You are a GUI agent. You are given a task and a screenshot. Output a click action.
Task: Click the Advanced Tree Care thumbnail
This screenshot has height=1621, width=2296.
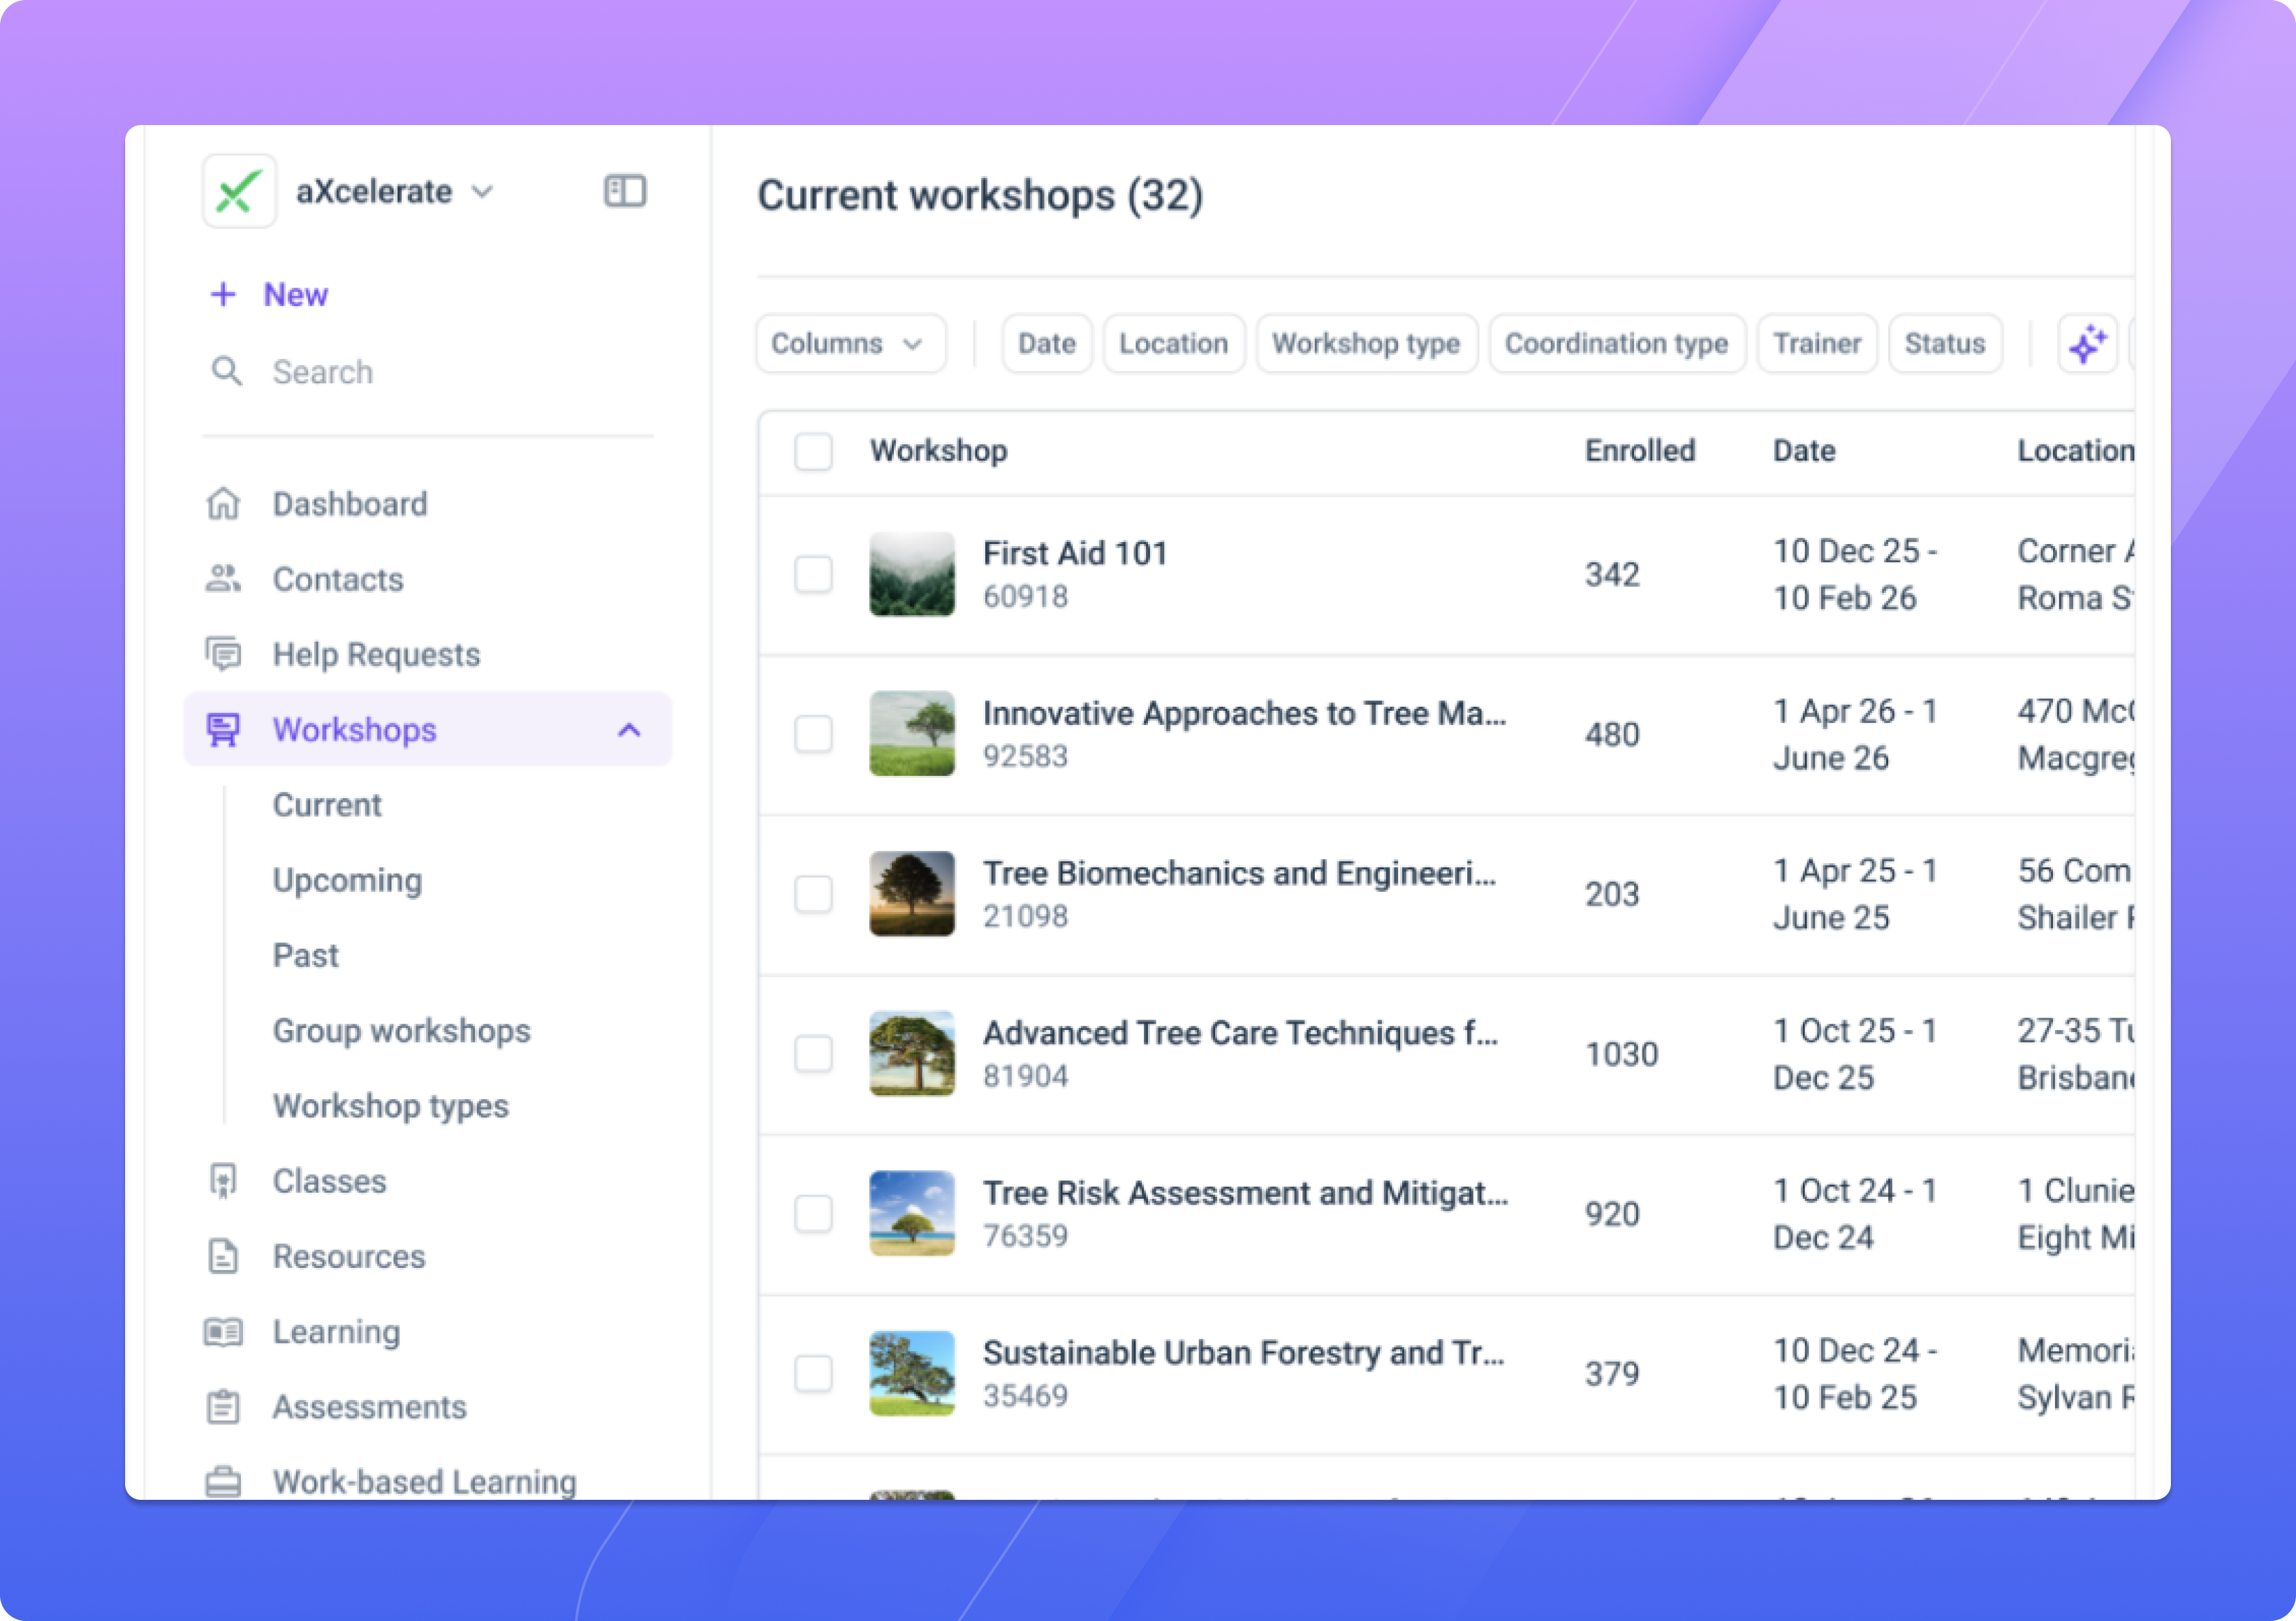[x=911, y=1054]
